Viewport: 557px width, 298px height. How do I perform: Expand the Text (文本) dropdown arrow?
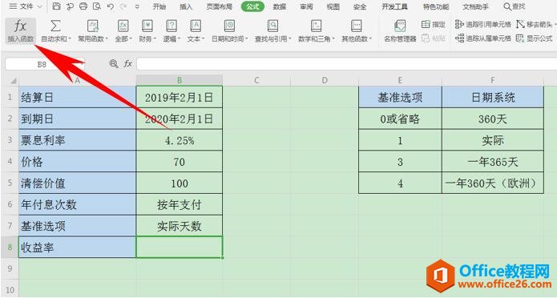click(204, 38)
